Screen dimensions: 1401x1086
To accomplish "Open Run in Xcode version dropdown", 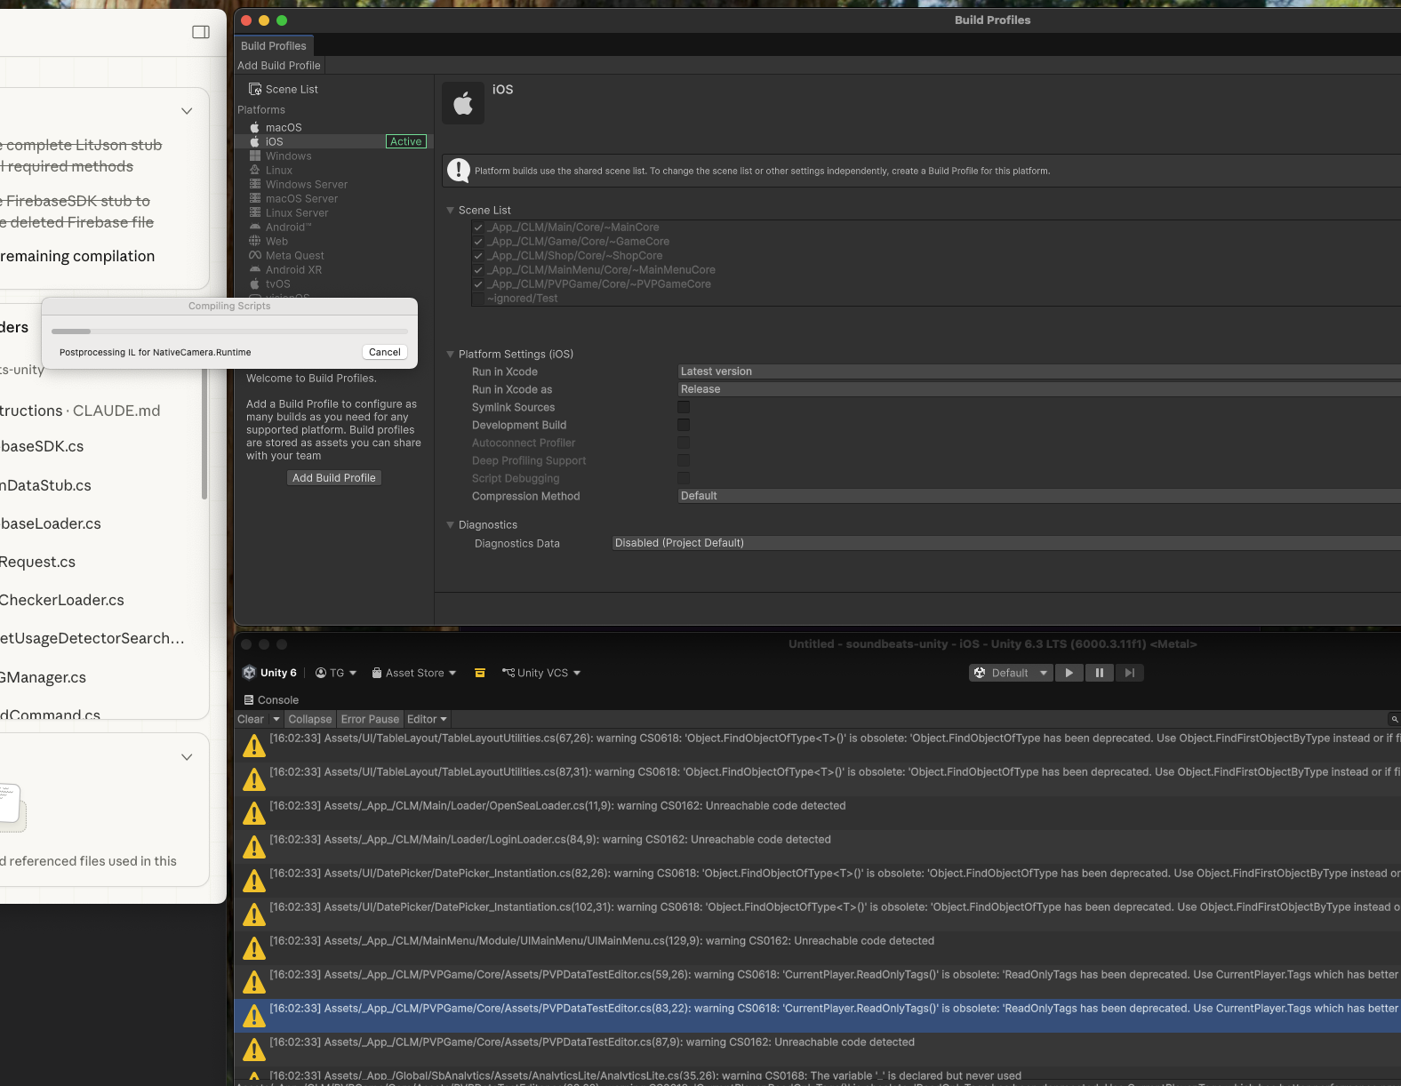I will point(1038,371).
